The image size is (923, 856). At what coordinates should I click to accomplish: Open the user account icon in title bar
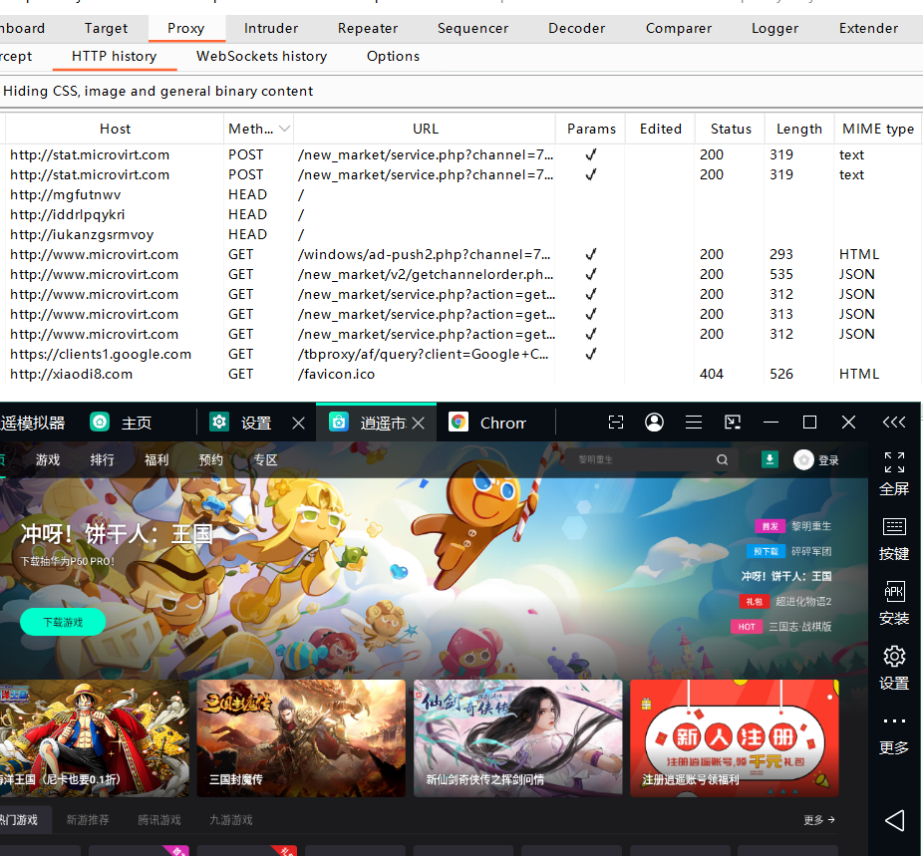654,422
